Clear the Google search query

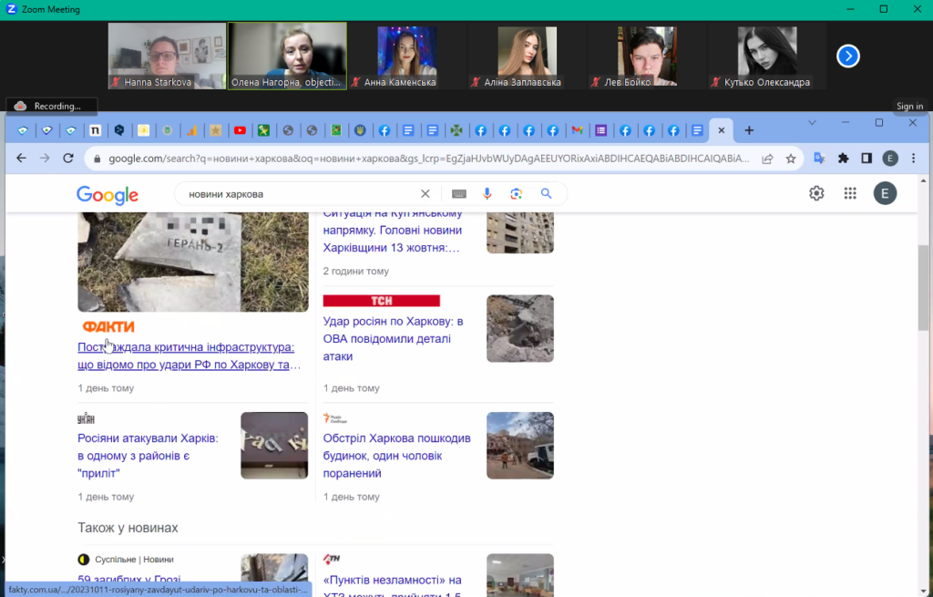point(425,194)
